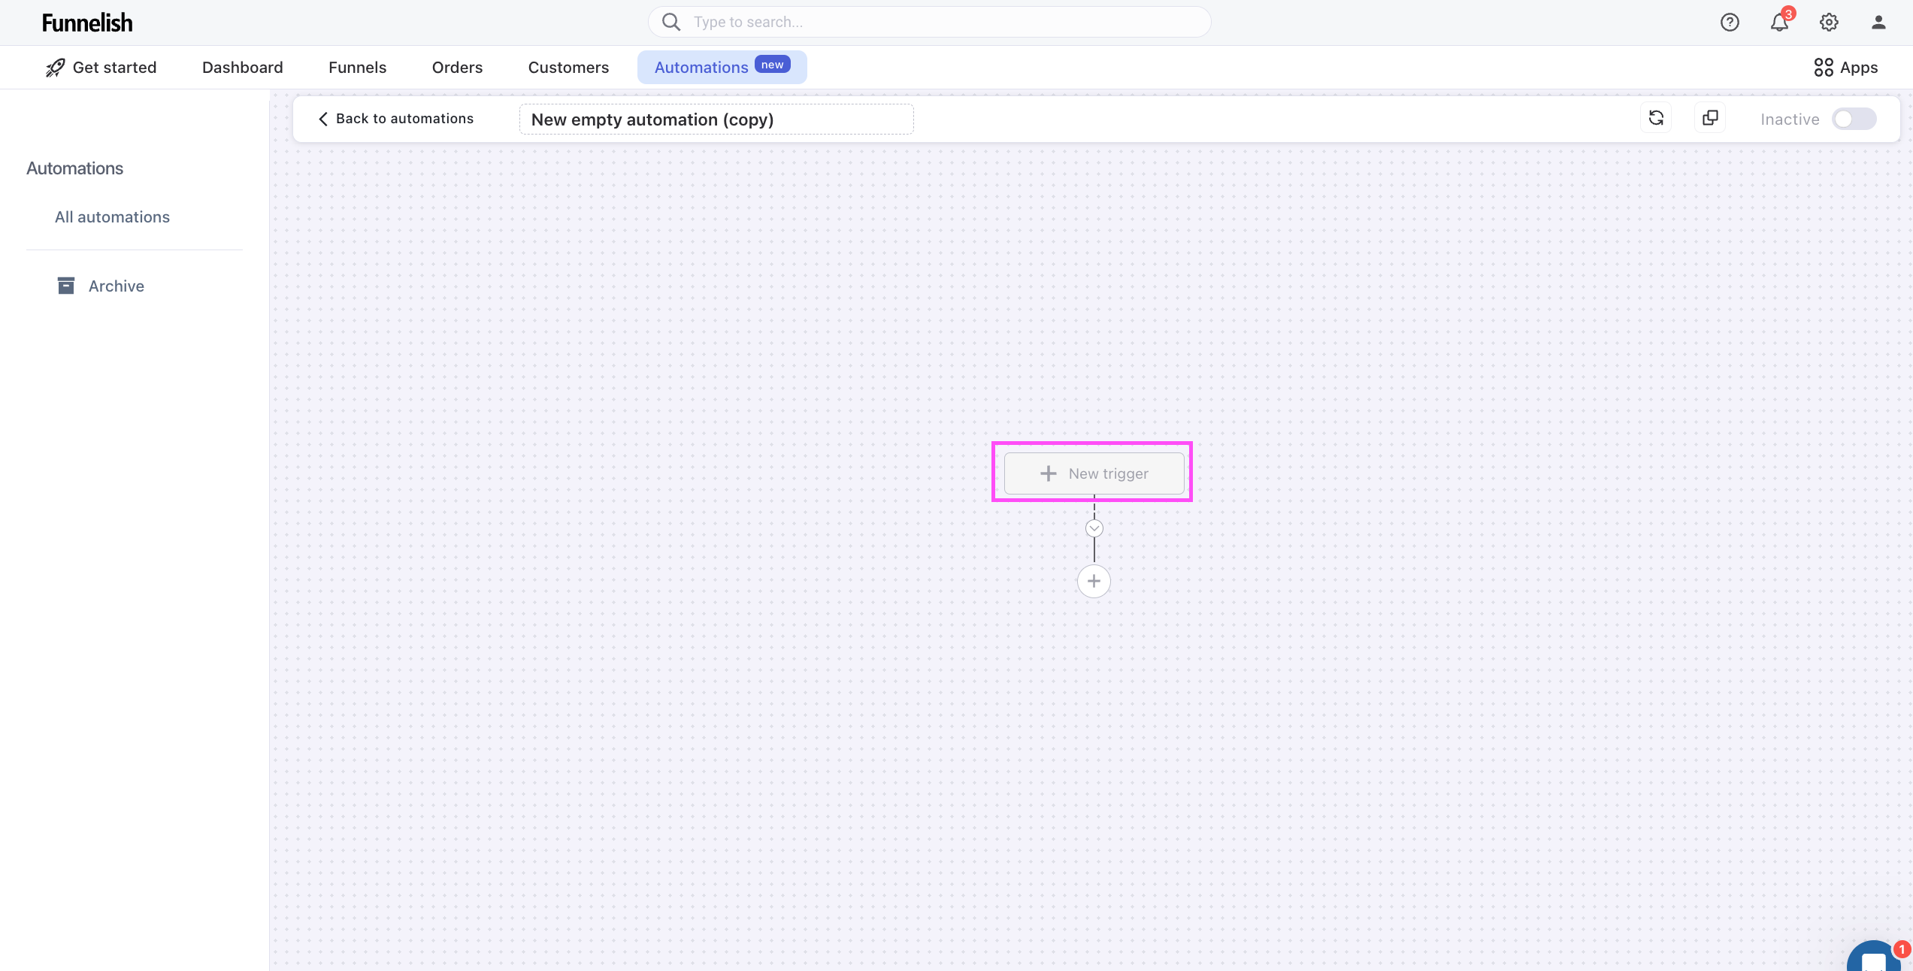Image resolution: width=1913 pixels, height=971 pixels.
Task: Click the round plus add-step button
Action: (1094, 581)
